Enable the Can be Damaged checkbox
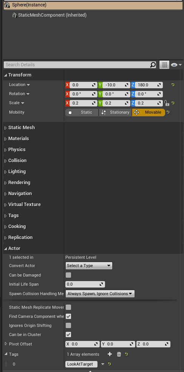 [68, 275]
